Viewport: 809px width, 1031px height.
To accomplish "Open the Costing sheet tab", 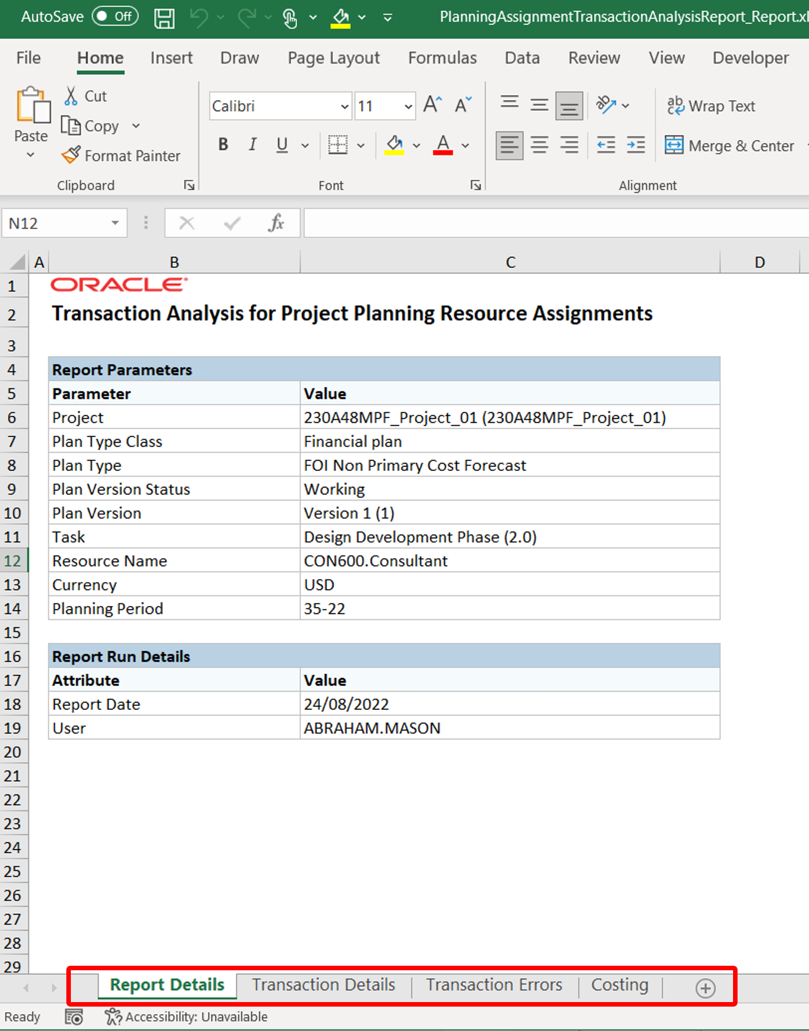I will [x=620, y=984].
